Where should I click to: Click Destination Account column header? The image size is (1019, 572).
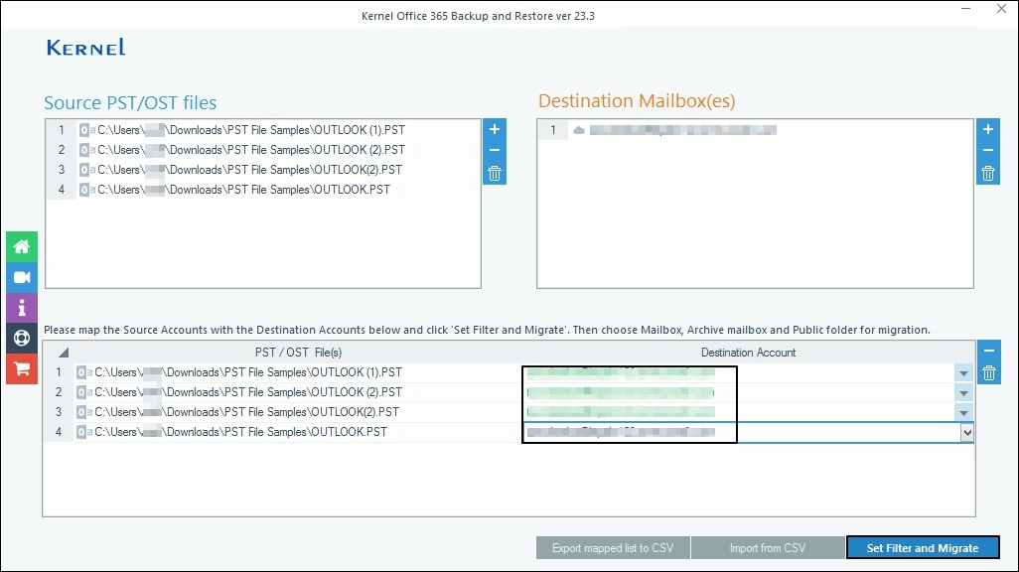coord(748,353)
